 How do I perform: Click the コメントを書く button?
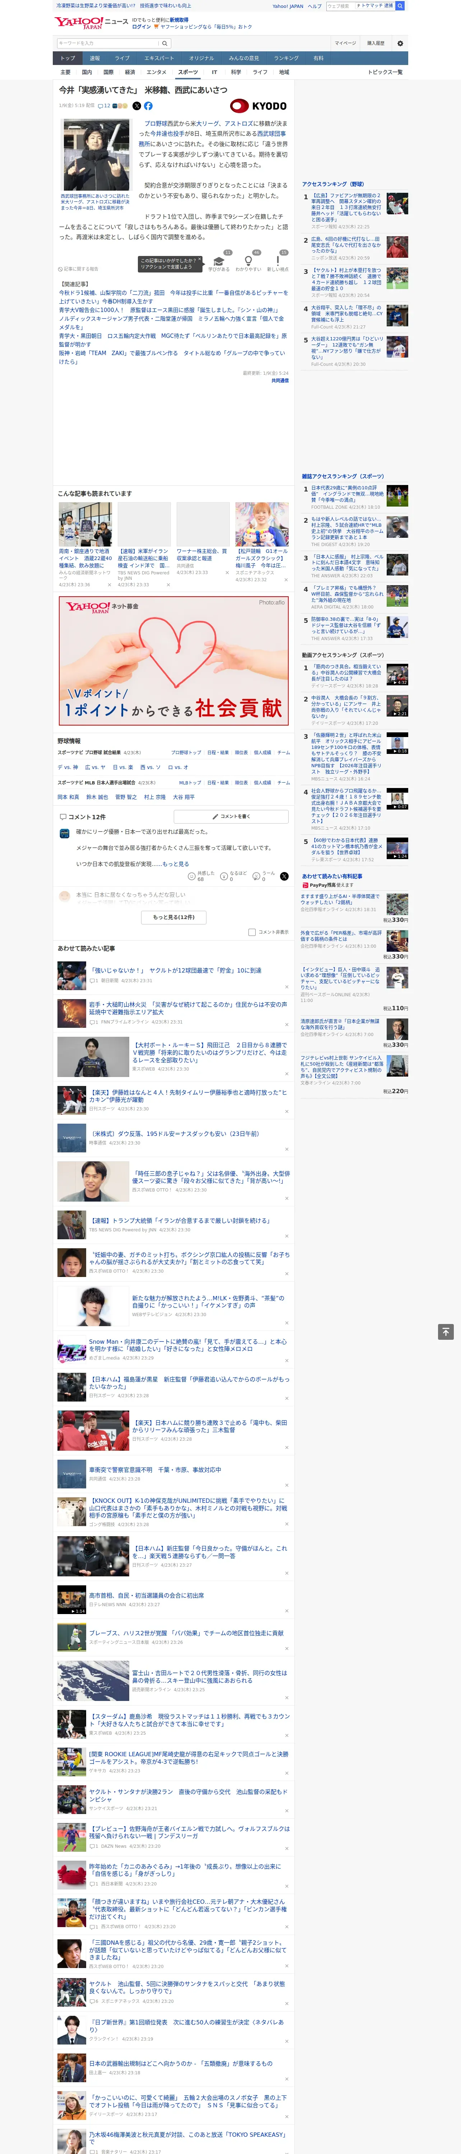coord(232,816)
